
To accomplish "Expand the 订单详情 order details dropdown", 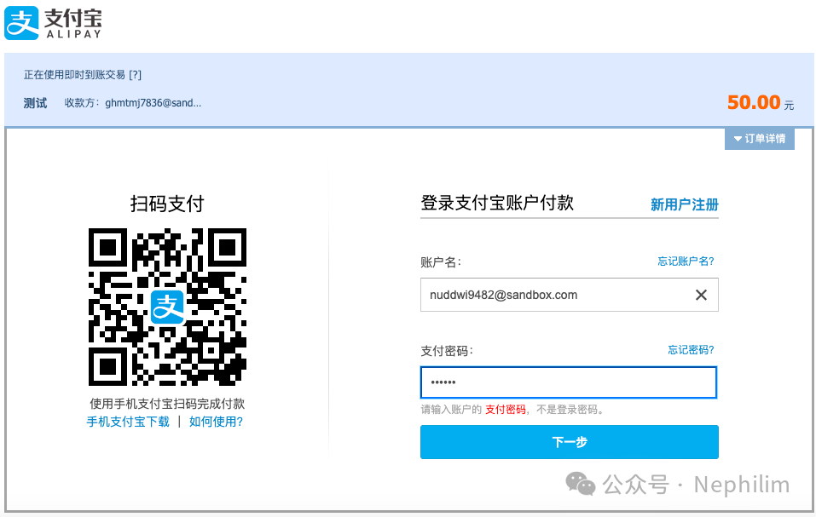I will tap(759, 139).
